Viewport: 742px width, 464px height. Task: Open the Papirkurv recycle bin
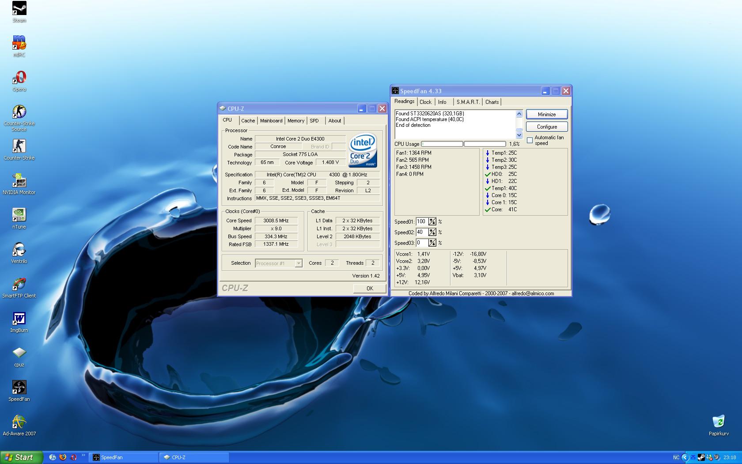(x=719, y=426)
